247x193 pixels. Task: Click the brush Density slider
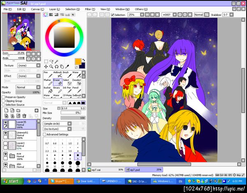click(x=73, y=118)
